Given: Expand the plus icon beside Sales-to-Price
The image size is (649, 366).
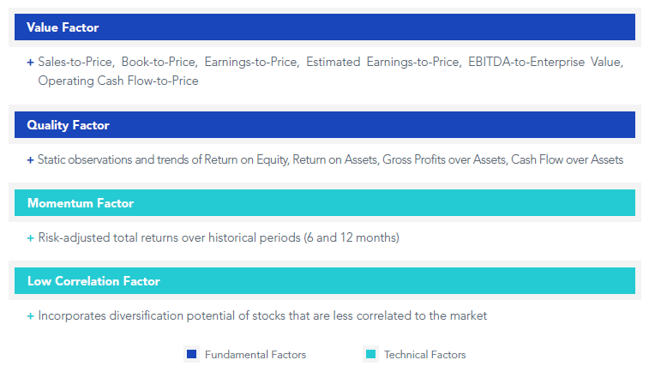Looking at the screenshot, I should point(30,63).
